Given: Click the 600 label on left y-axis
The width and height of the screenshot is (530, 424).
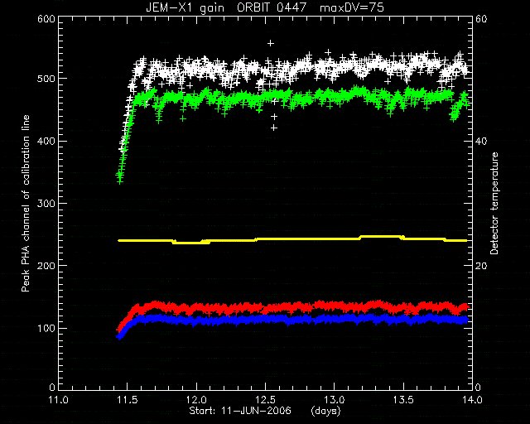Looking at the screenshot, I should 46,18.
